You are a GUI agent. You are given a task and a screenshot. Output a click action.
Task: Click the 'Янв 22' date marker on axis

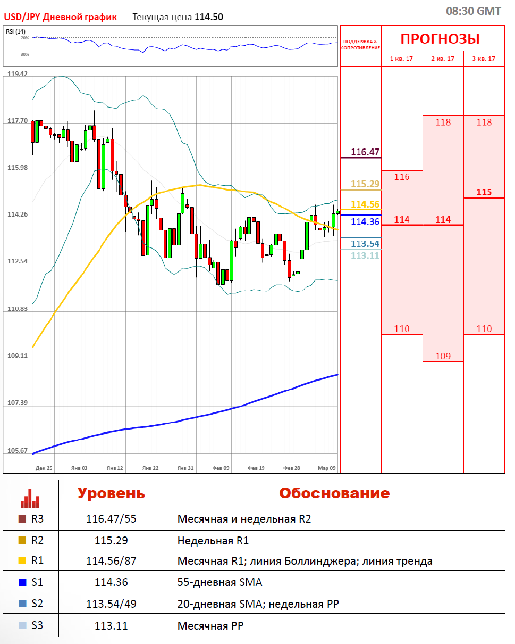[150, 468]
